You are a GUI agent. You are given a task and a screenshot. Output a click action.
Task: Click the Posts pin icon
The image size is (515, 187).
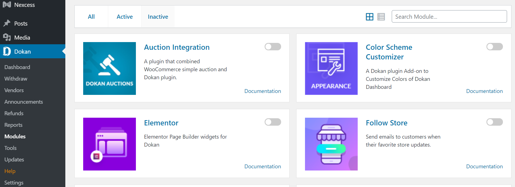pyautogui.click(x=7, y=23)
